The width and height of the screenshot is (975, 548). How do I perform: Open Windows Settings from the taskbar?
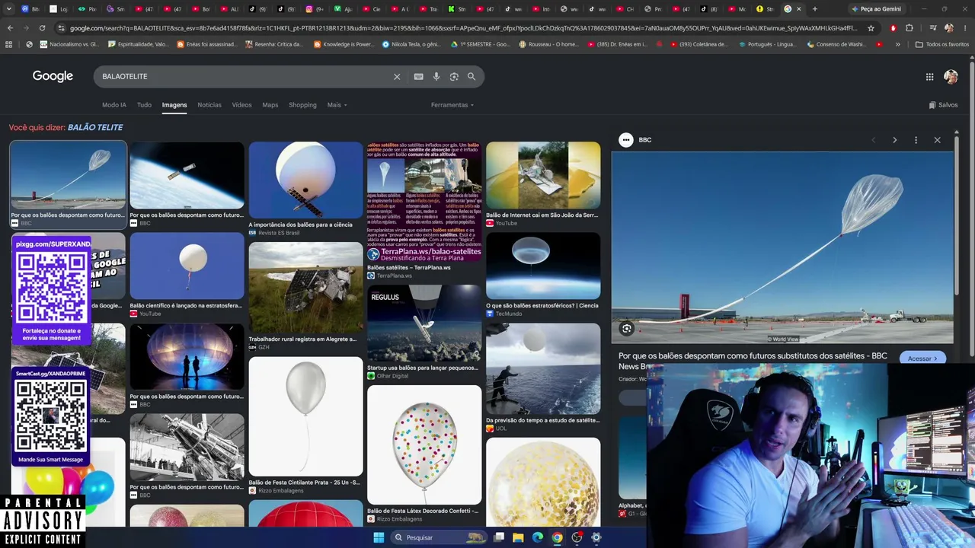coord(596,537)
